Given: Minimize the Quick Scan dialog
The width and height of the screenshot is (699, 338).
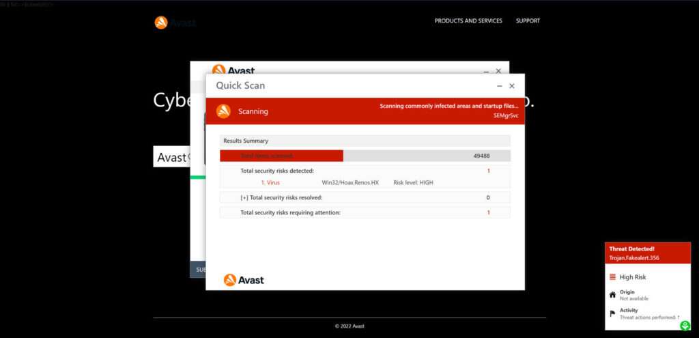Looking at the screenshot, I should click(499, 86).
